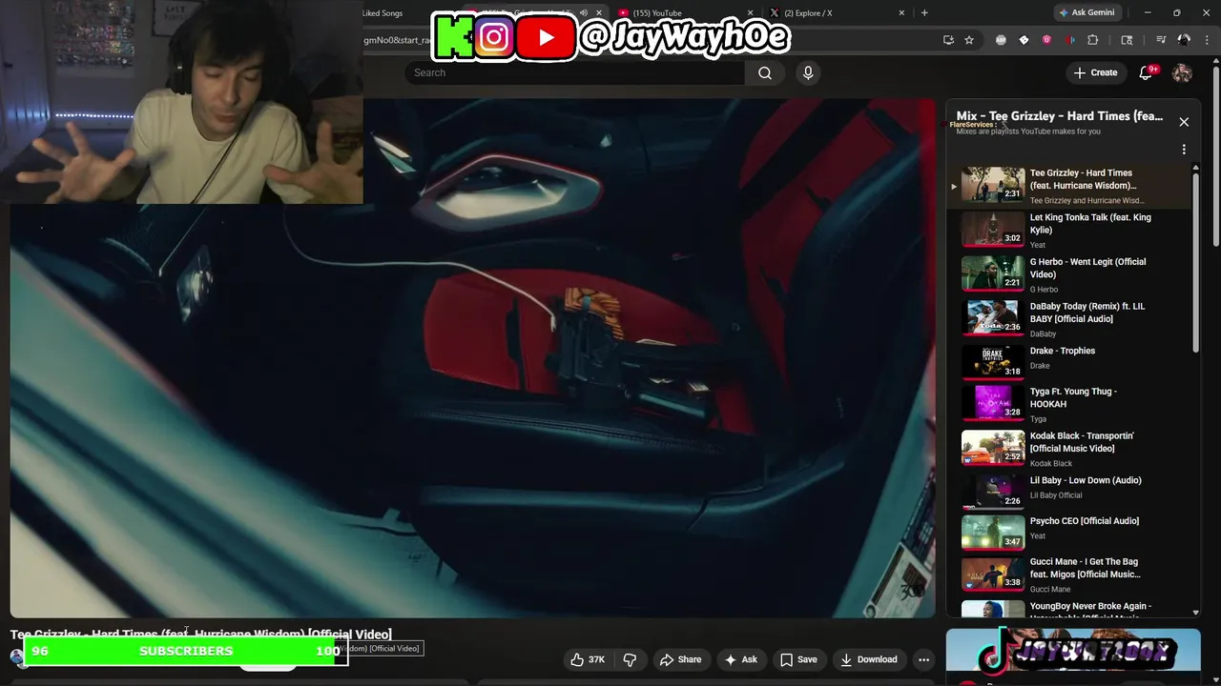Select Kodak Black - Transportin' video

(1068, 448)
